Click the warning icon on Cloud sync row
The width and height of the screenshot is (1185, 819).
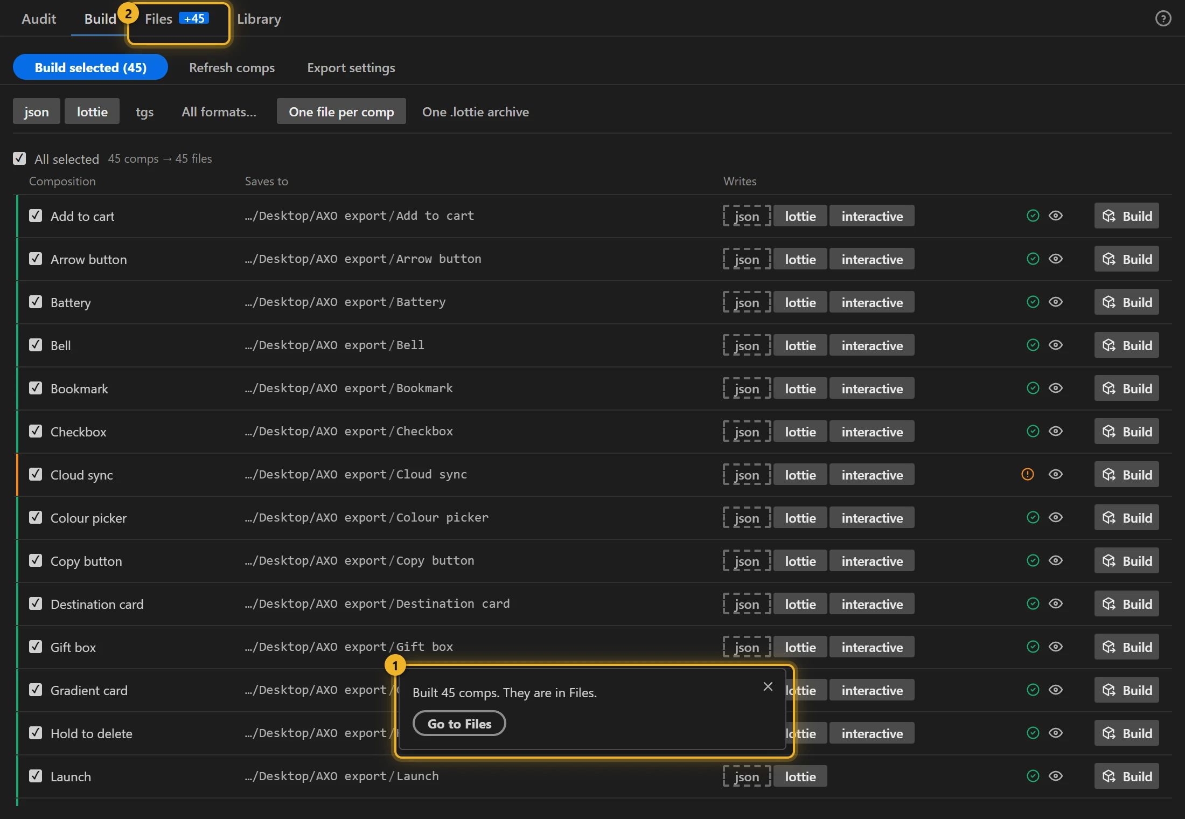(x=1028, y=474)
